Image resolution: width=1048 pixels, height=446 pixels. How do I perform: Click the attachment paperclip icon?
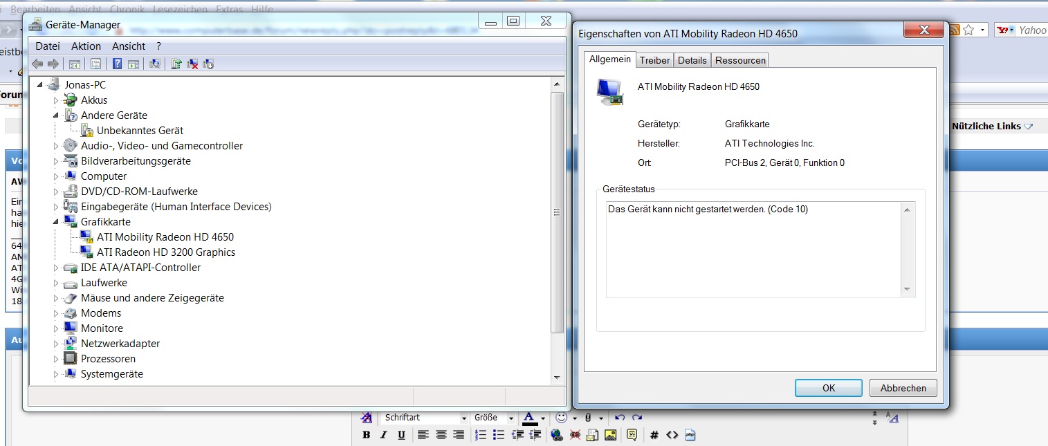[587, 418]
